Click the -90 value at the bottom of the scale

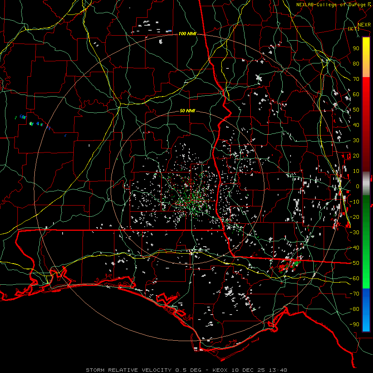point(354,325)
